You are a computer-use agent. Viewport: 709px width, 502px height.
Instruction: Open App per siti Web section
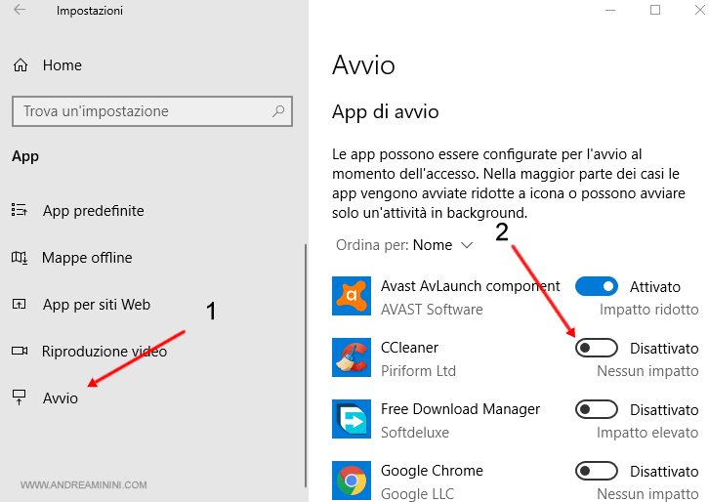[97, 305]
